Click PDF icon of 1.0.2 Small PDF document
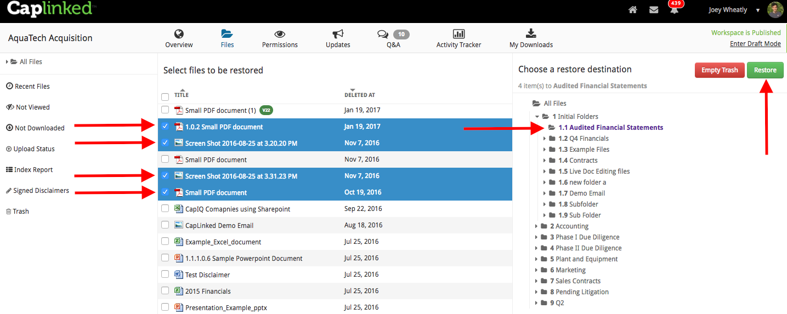787x314 pixels. [178, 127]
